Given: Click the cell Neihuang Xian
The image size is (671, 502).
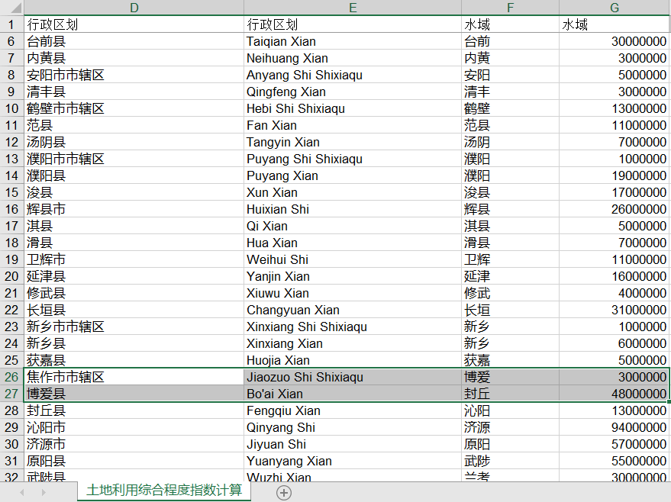Looking at the screenshot, I should tap(353, 58).
